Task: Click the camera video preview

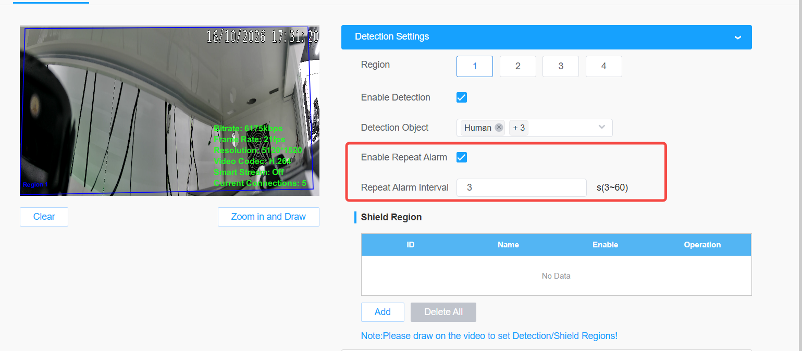Action: pos(169,111)
